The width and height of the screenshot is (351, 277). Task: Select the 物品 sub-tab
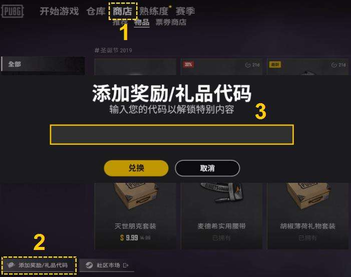point(142,22)
